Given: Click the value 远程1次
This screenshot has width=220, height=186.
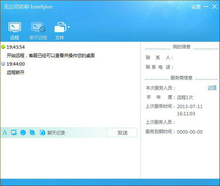Looking at the screenshot, I should tap(185, 97).
